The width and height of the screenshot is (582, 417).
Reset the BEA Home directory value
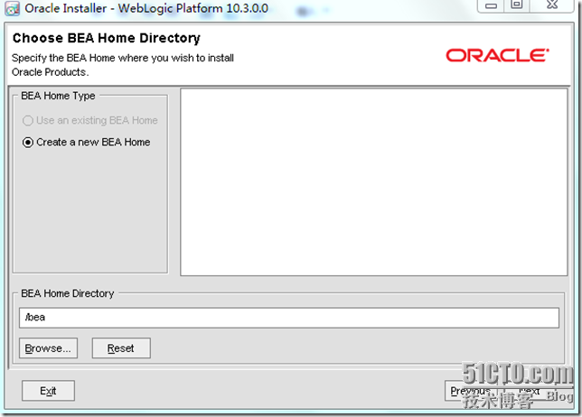pyautogui.click(x=121, y=348)
